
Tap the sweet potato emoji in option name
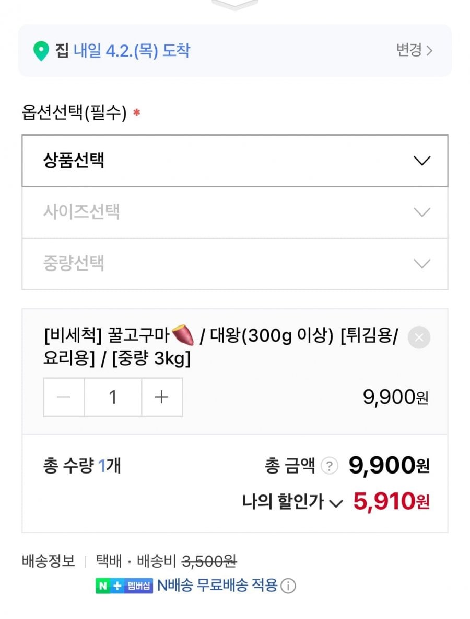pyautogui.click(x=182, y=335)
